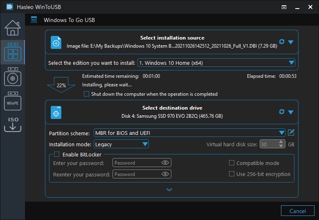Open the Installation mode Legacy dropdown
This screenshot has width=319, height=220.
point(121,144)
